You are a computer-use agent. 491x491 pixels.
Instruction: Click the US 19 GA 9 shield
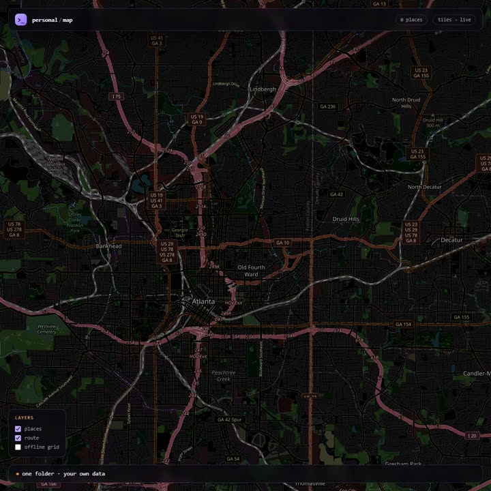pos(197,119)
